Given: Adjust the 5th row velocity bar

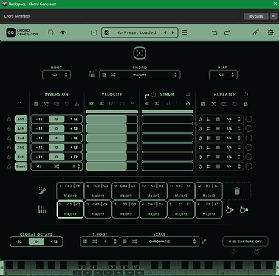Looking at the screenshot, I should [112, 119].
